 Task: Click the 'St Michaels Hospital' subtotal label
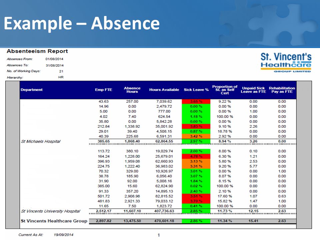pos(41,141)
